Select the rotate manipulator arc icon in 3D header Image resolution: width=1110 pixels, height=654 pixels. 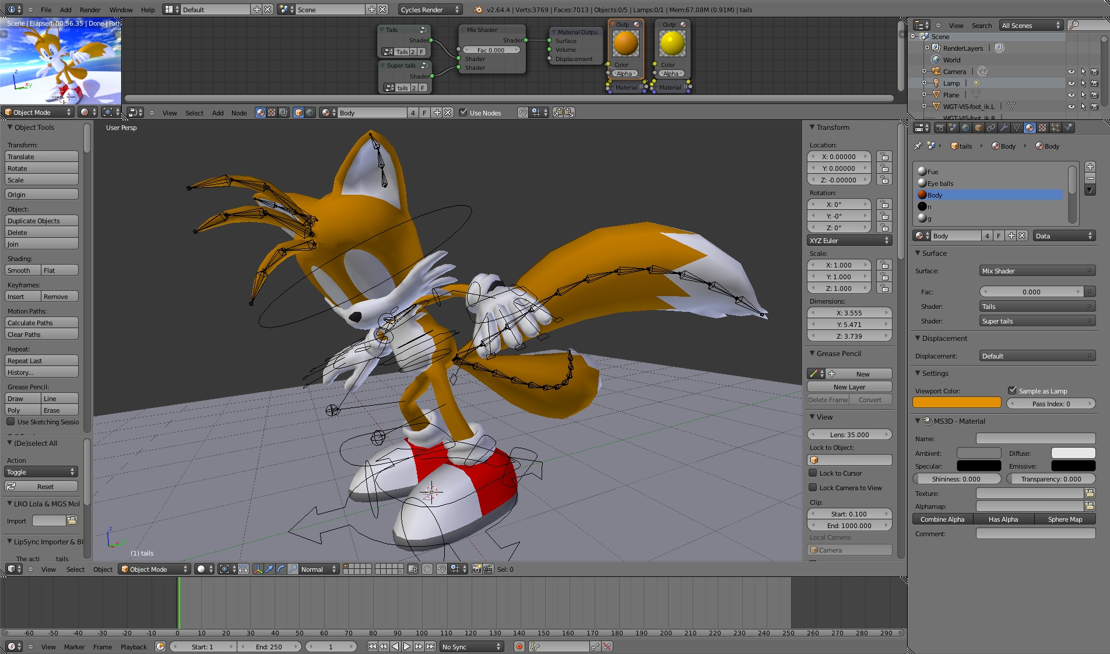[281, 569]
